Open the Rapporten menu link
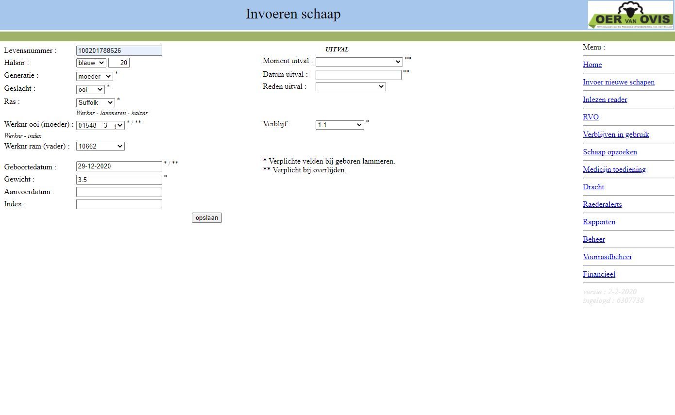This screenshot has width=675, height=415. point(599,222)
